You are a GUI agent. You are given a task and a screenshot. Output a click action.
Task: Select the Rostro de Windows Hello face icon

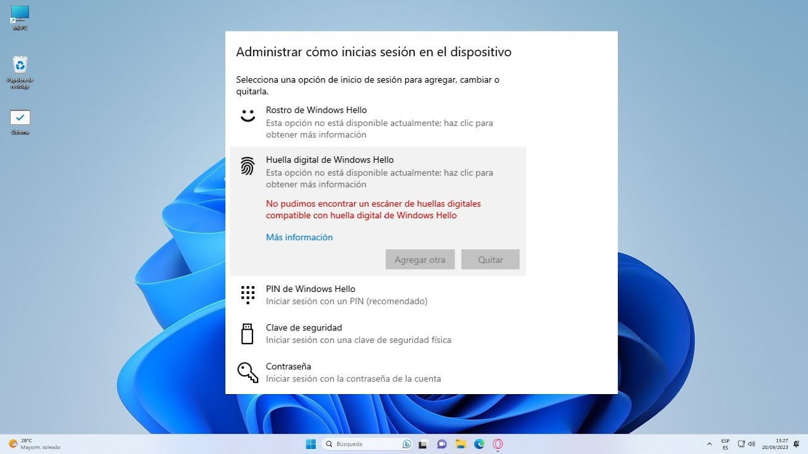click(247, 115)
